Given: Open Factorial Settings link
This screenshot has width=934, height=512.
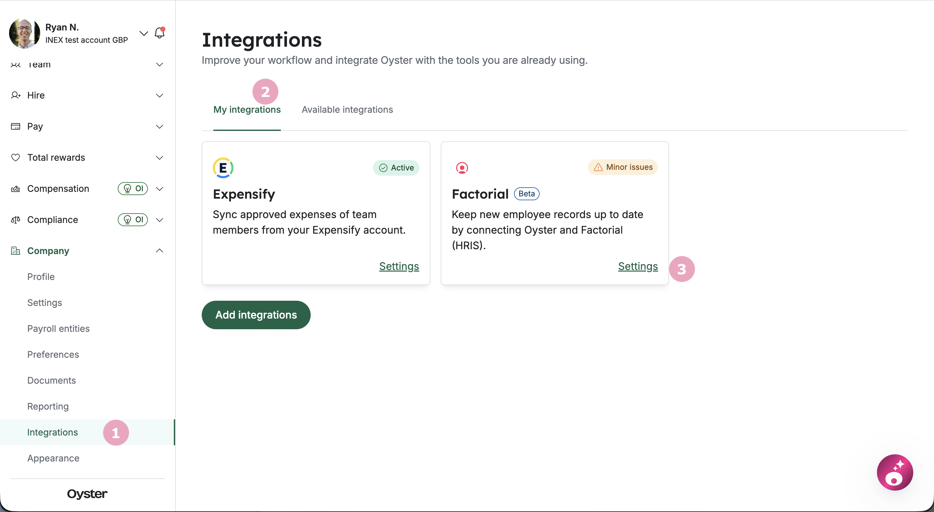Looking at the screenshot, I should coord(638,266).
